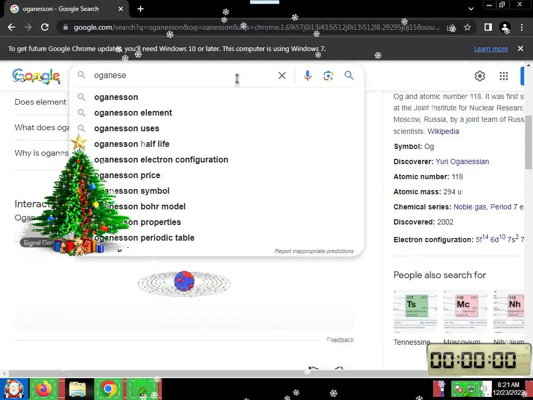
Task: Click the Christmas tree desktop decoration
Action: (x=80, y=196)
